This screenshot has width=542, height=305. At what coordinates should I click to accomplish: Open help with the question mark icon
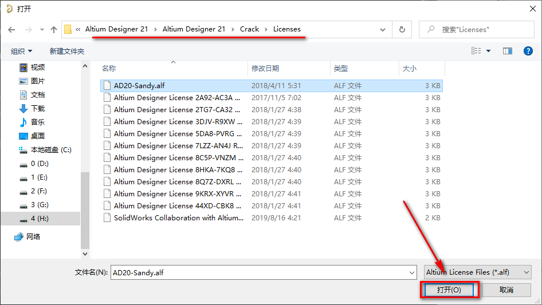click(528, 51)
